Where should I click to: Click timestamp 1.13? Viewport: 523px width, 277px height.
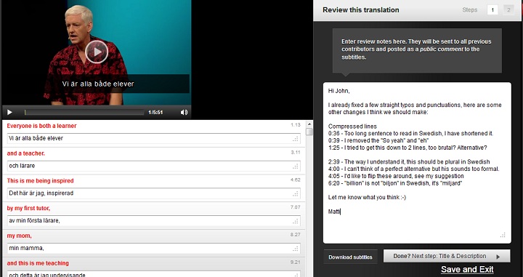(x=295, y=125)
